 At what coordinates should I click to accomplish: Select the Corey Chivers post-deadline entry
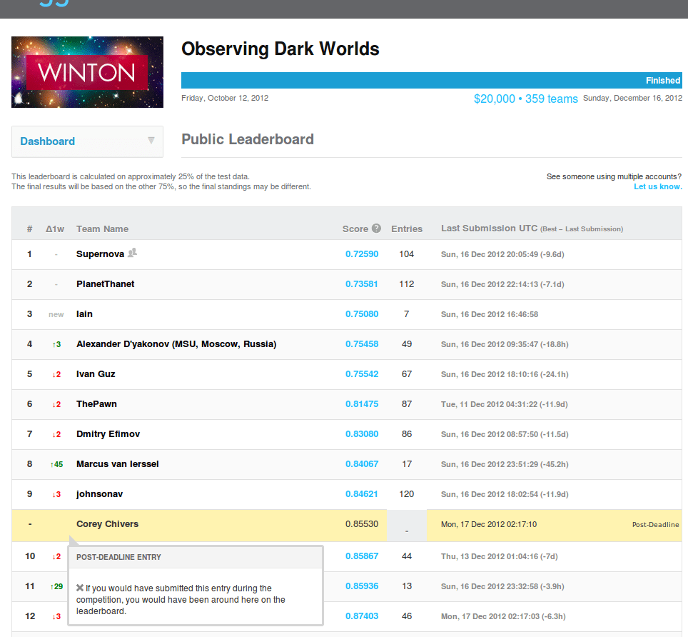(107, 523)
